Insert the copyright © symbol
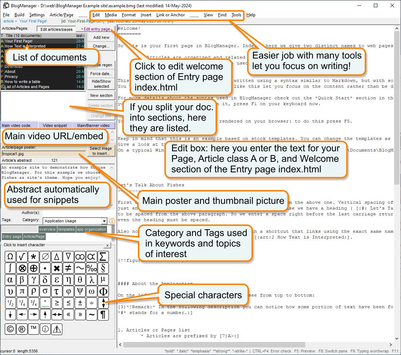Image resolution: width=401 pixels, height=355 pixels. pyautogui.click(x=10, y=329)
